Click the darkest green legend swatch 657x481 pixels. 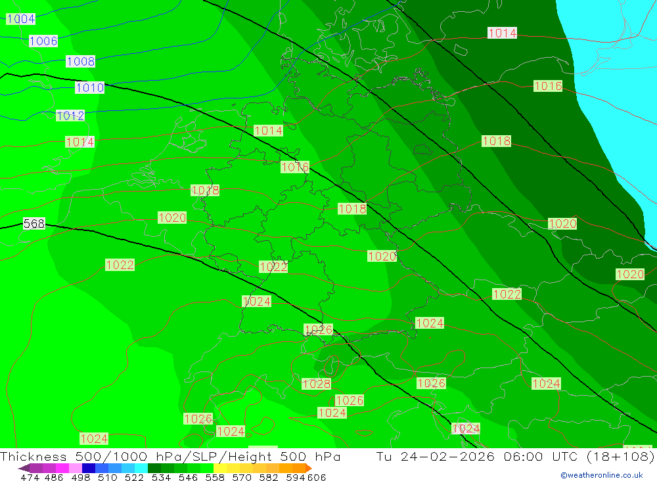coord(154,468)
